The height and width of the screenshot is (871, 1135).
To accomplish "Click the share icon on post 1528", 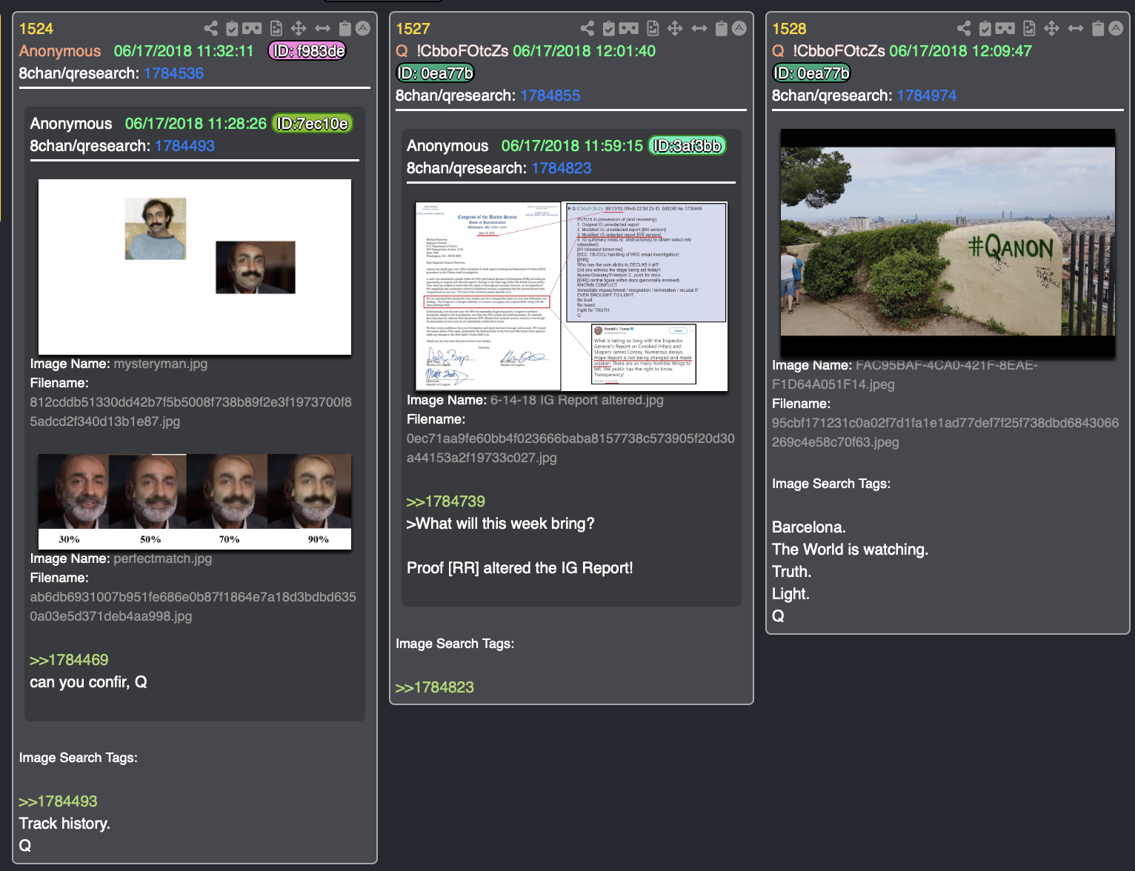I will click(x=964, y=29).
